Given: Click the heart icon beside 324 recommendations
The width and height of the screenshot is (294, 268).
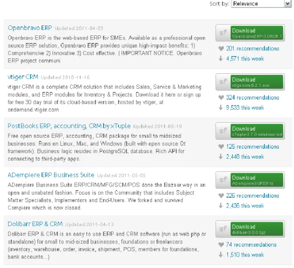Looking at the screenshot, I should [x=221, y=98].
